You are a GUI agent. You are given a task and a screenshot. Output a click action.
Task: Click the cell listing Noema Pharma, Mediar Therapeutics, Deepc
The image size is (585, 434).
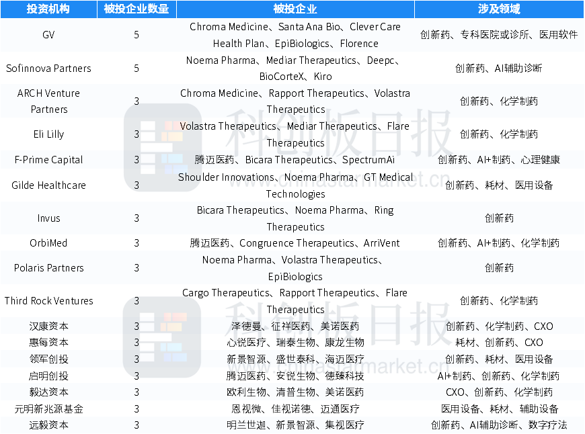295,69
